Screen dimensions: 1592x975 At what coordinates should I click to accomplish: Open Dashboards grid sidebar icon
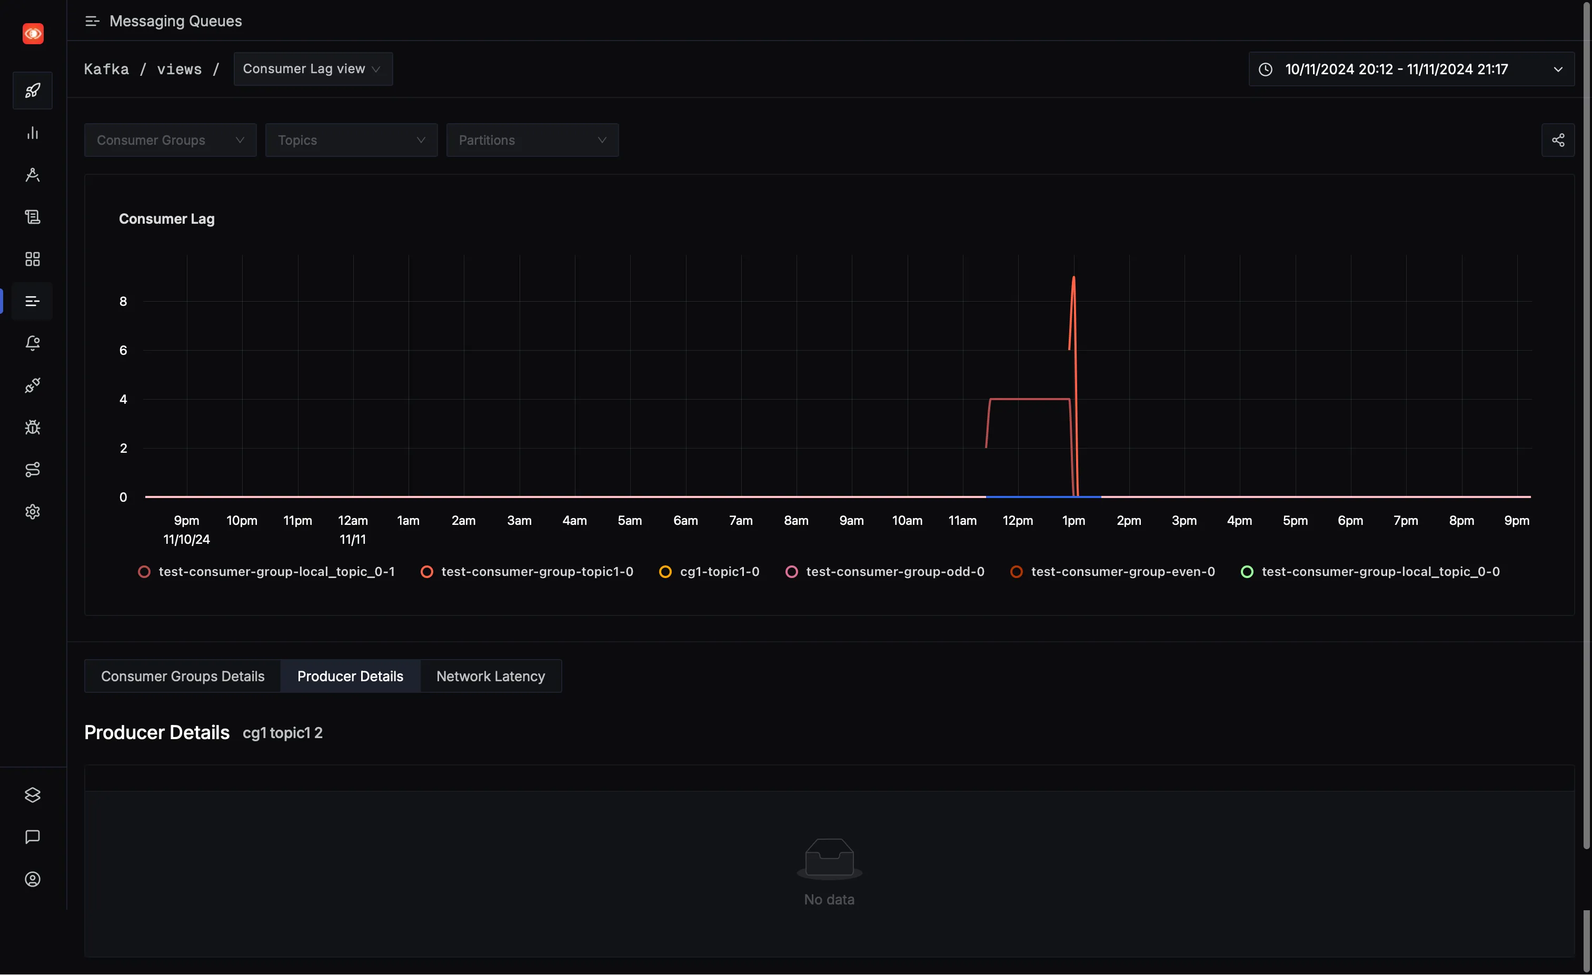pyautogui.click(x=32, y=259)
